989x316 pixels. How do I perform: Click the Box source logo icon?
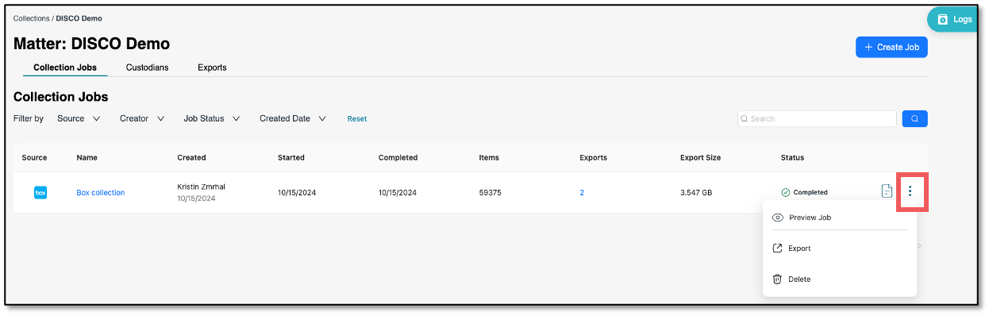40,192
